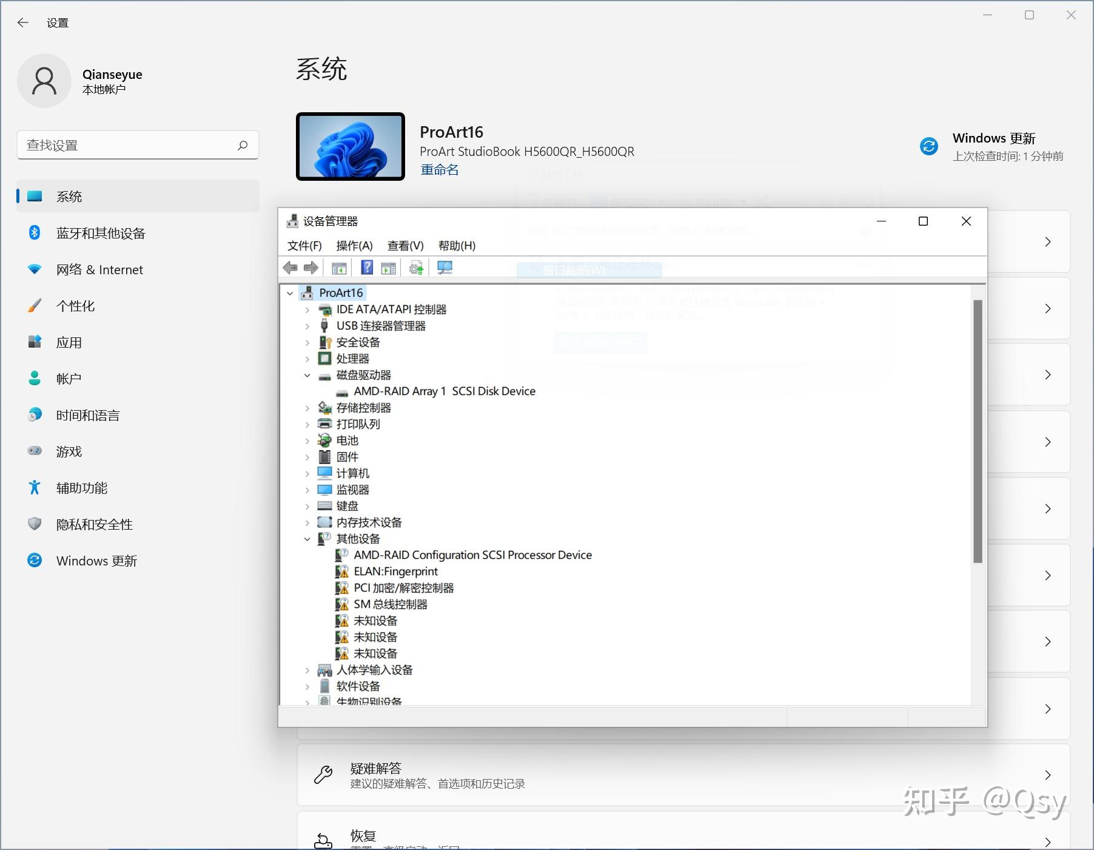Toggle the console tree pane icon
1094x850 pixels.
point(339,267)
